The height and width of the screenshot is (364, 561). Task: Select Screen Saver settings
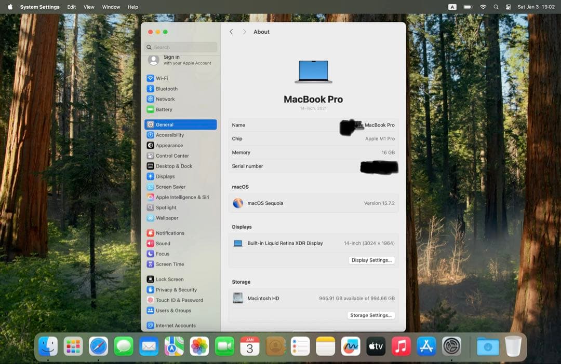169,187
